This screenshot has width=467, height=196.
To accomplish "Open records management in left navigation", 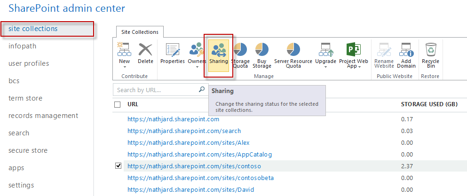I will (43, 116).
